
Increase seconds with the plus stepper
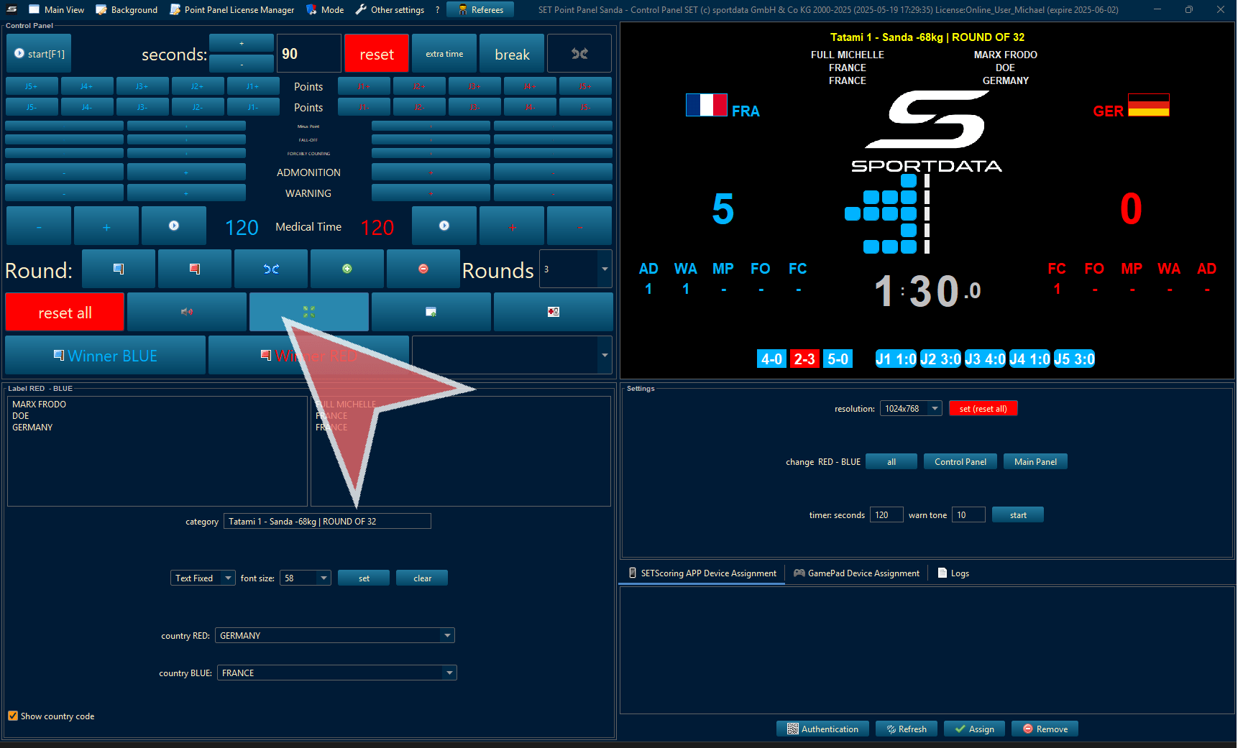point(241,43)
